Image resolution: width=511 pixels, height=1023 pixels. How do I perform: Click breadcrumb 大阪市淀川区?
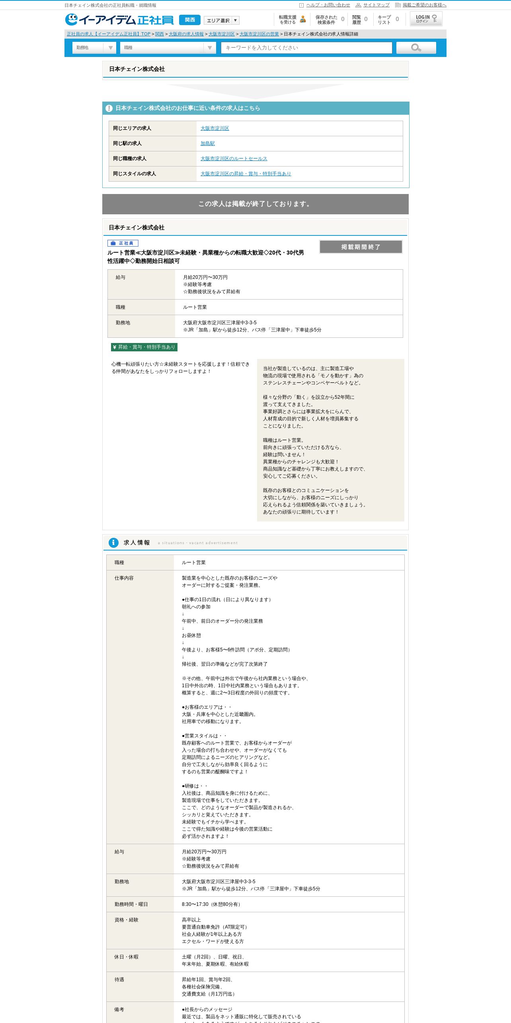pyautogui.click(x=222, y=34)
